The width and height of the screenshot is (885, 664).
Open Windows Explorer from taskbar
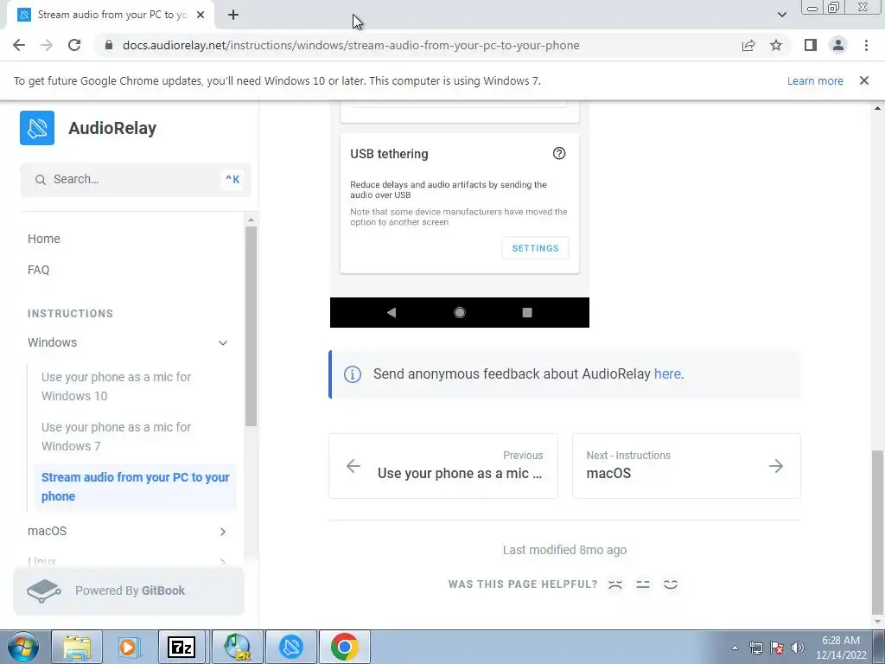(x=77, y=647)
